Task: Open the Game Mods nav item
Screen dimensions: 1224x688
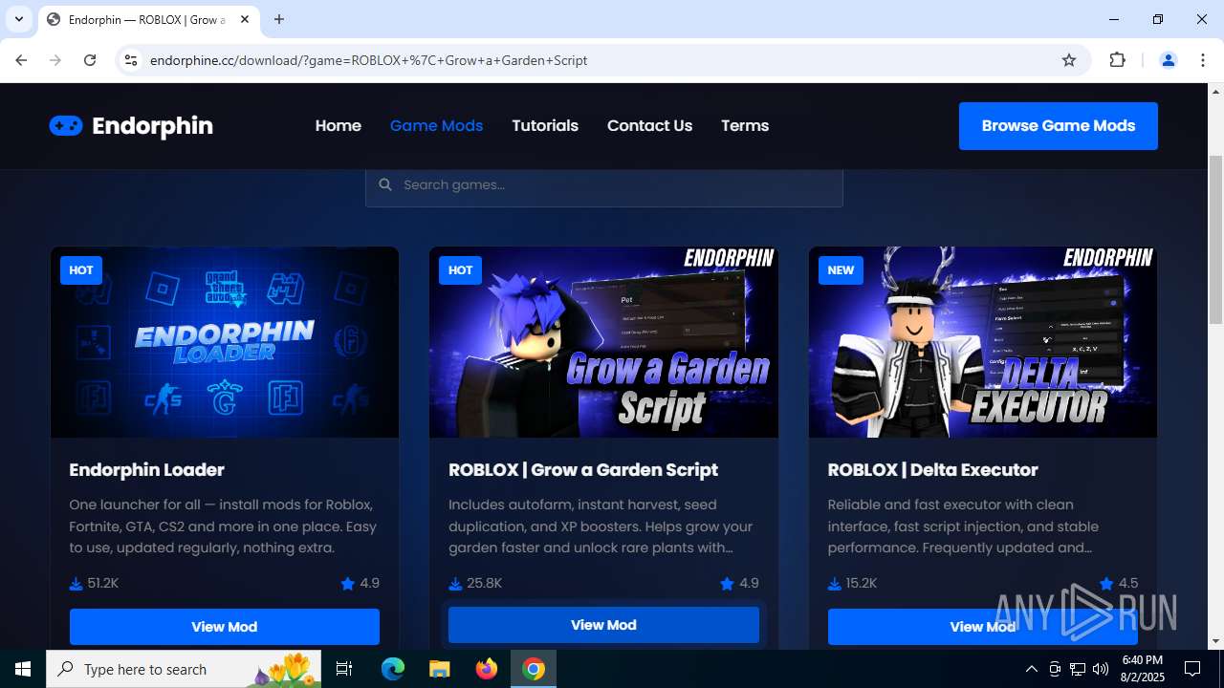Action: tap(436, 126)
